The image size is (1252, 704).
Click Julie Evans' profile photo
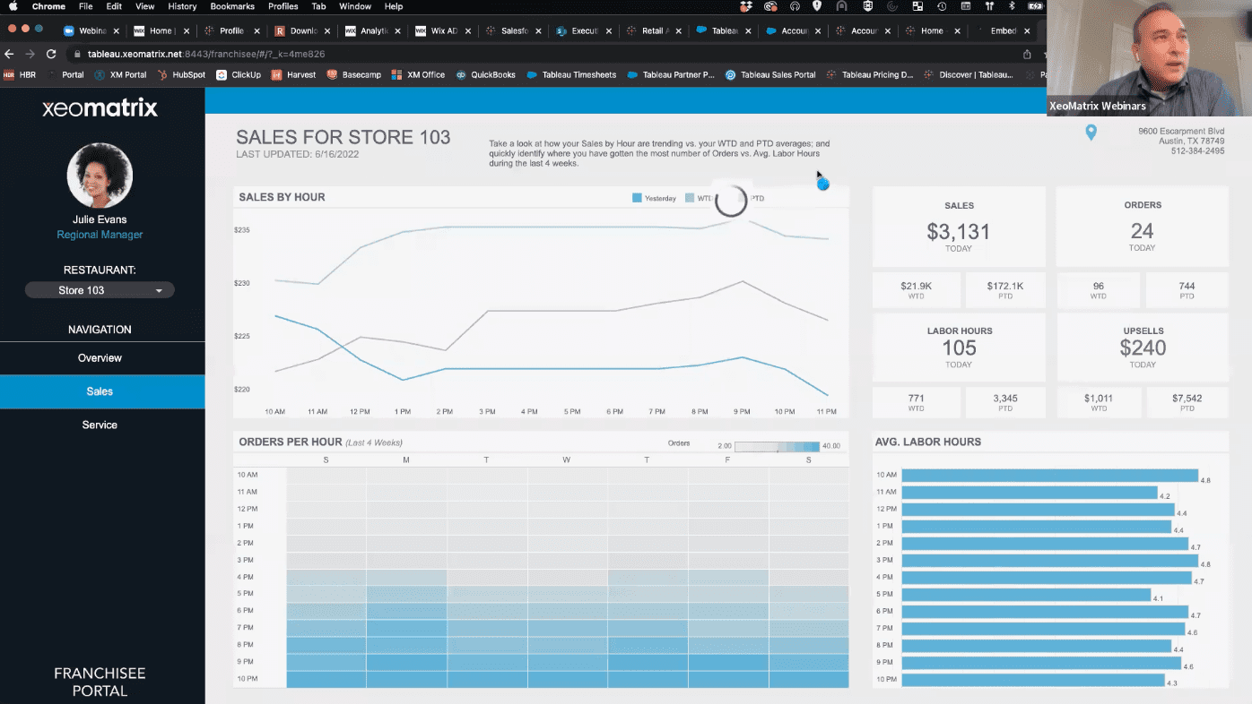tap(100, 175)
